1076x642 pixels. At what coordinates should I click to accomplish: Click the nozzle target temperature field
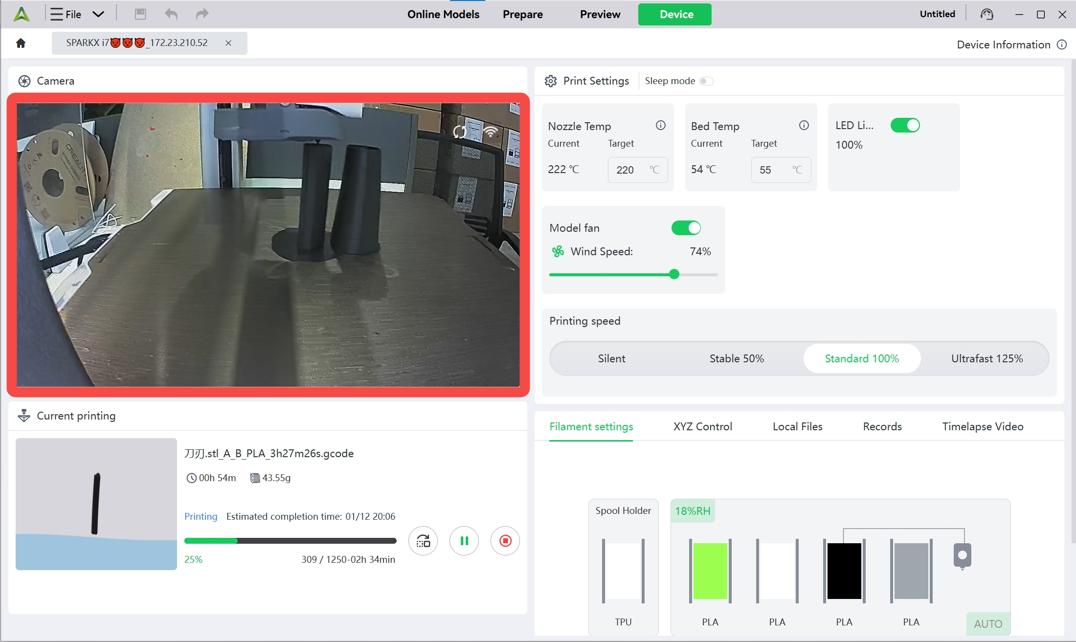coord(631,170)
